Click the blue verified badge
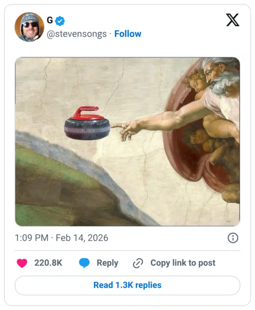255x310 pixels. pyautogui.click(x=60, y=21)
